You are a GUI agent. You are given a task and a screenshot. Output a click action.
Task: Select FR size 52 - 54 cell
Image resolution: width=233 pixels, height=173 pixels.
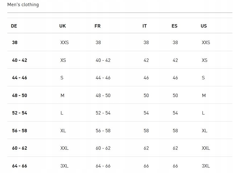(103, 113)
